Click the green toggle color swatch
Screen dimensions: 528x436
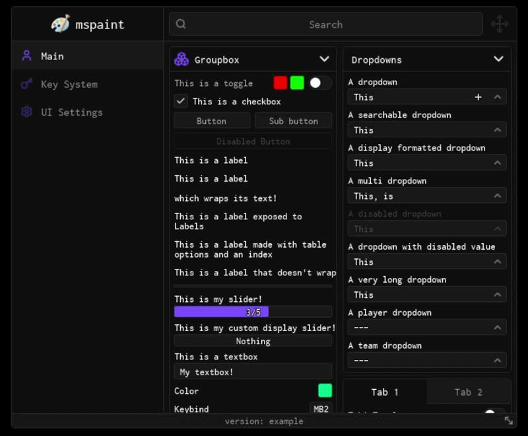pos(297,83)
